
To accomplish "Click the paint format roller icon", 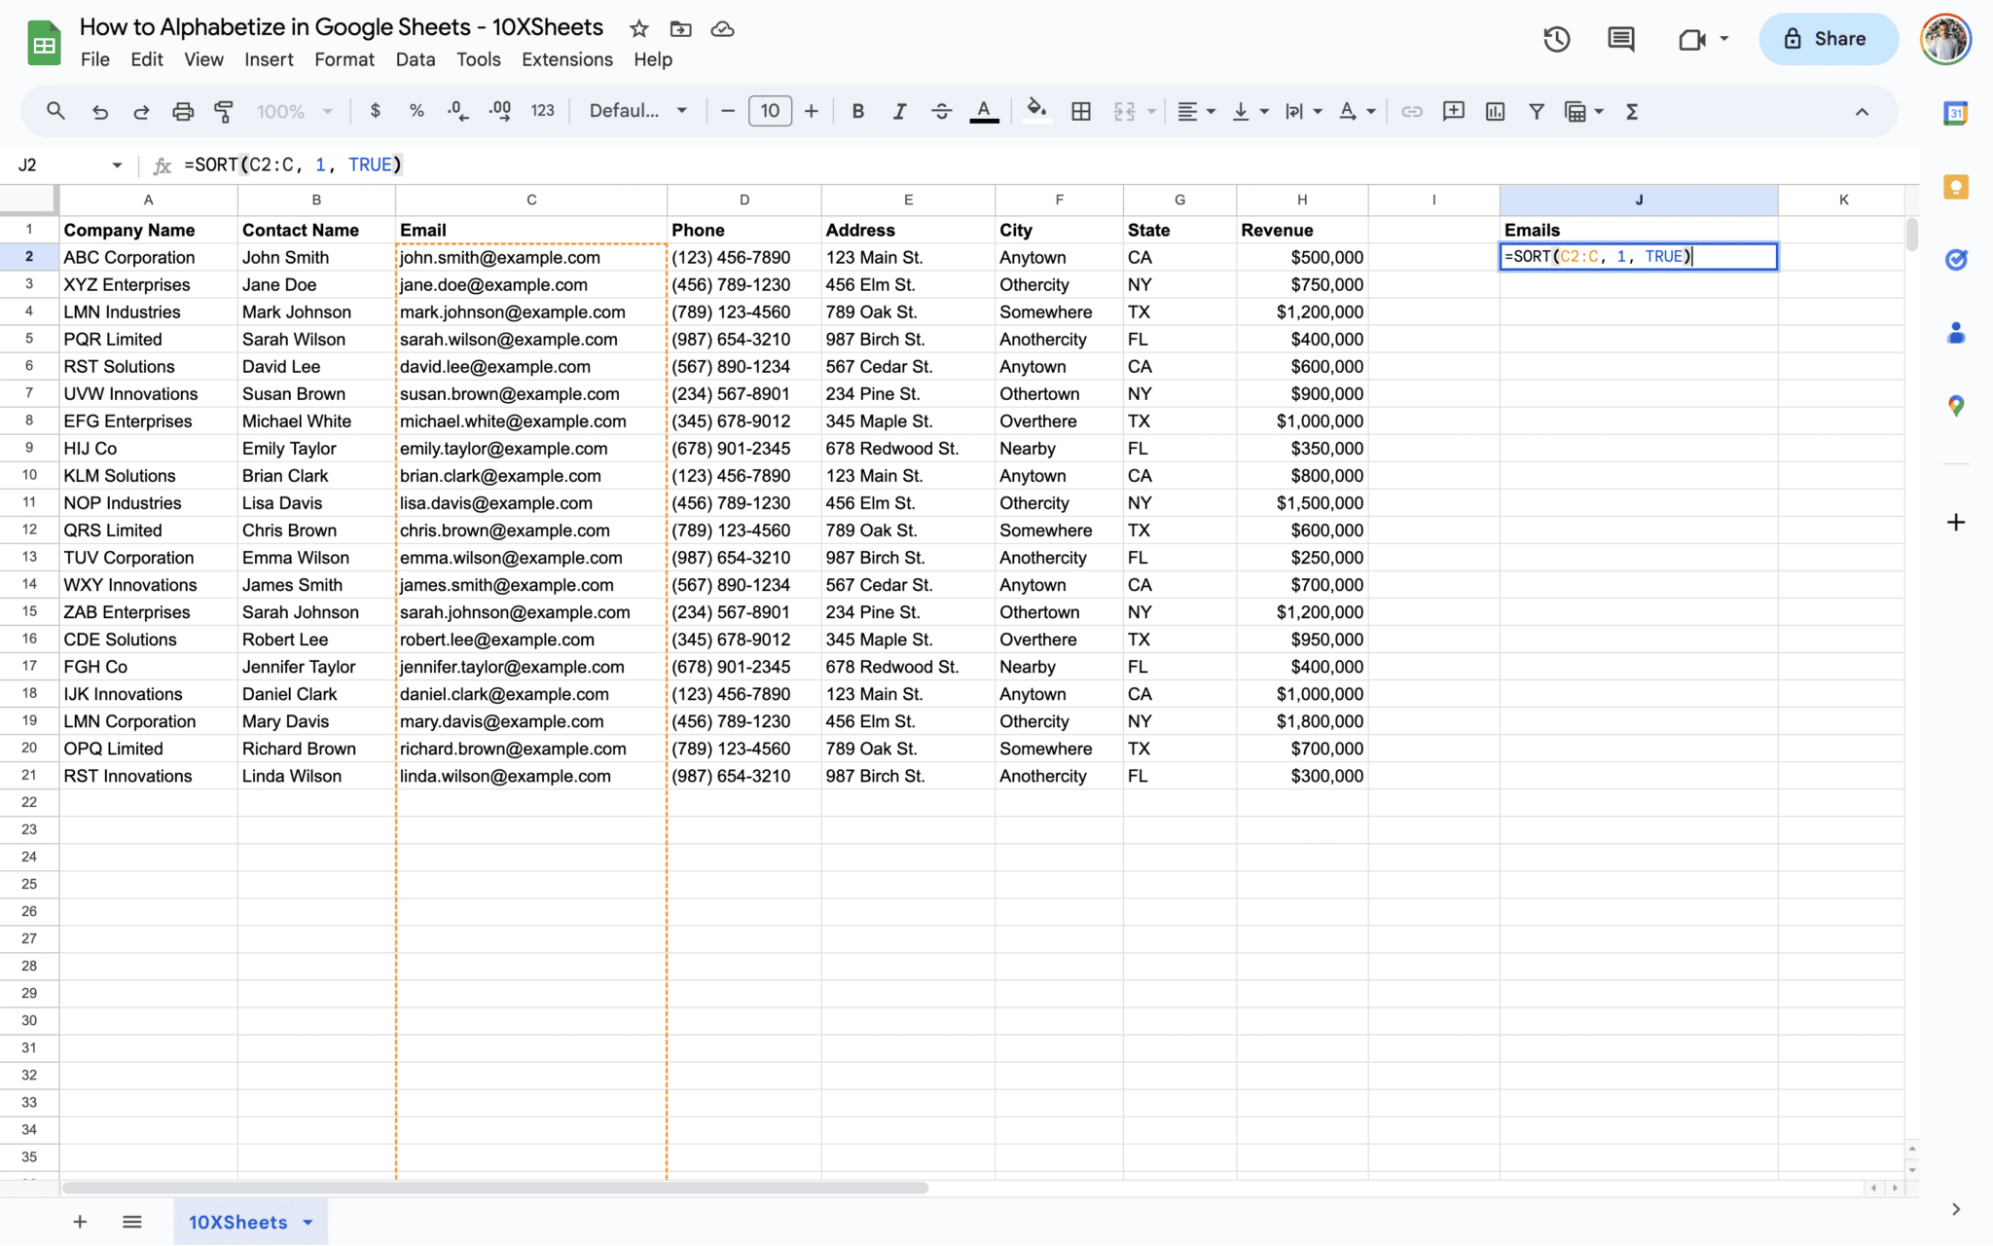I will (x=224, y=111).
